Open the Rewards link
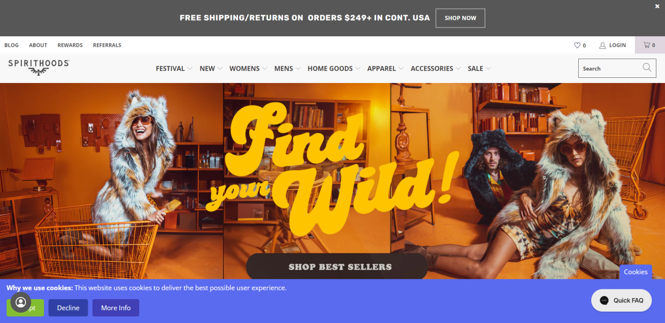 tap(70, 45)
